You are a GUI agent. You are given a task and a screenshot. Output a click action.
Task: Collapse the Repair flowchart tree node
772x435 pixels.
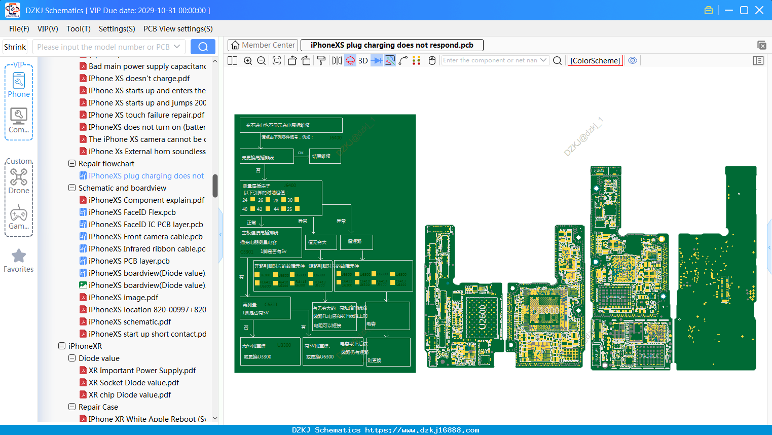pos(72,164)
